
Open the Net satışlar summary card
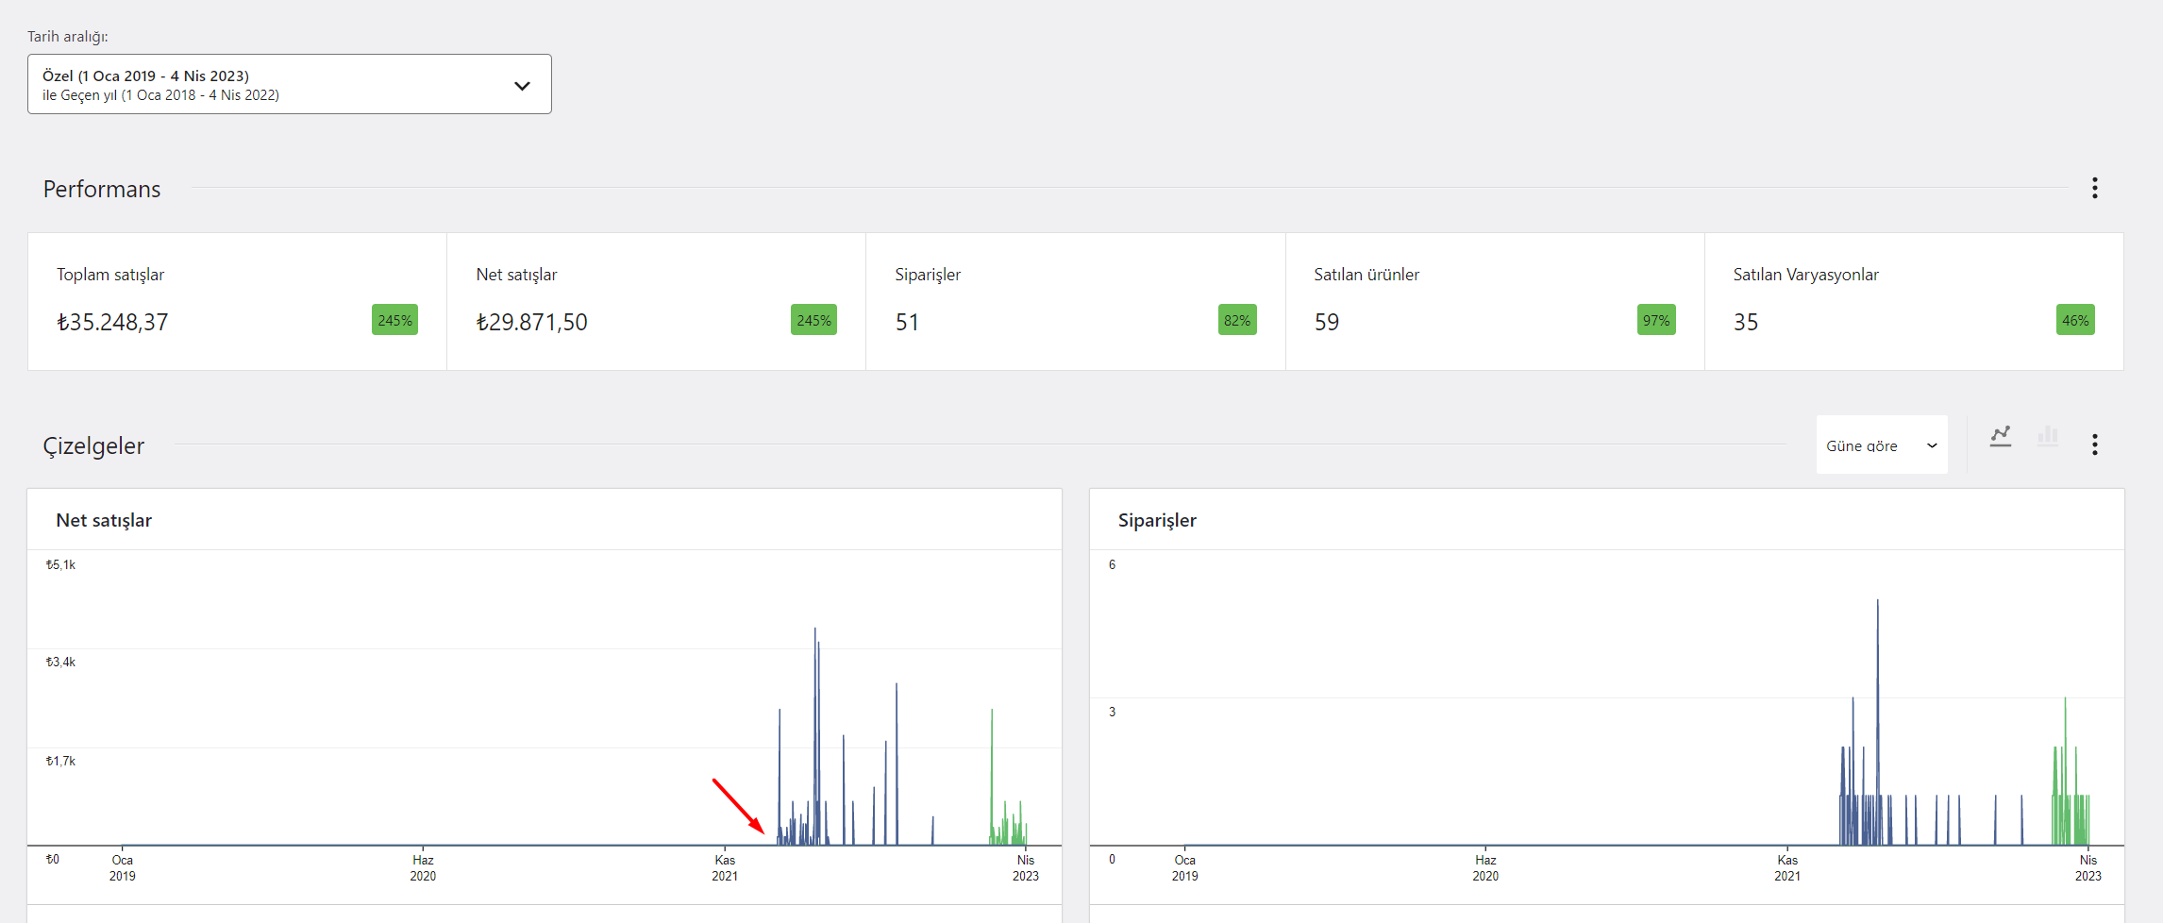tap(656, 301)
